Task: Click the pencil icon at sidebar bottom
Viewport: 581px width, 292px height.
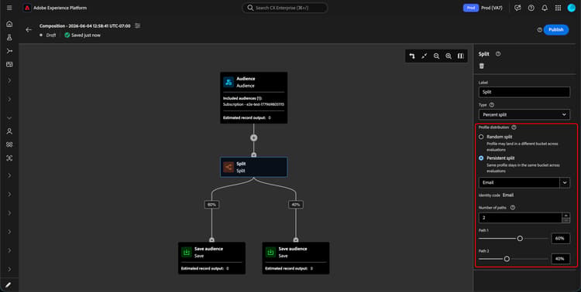Action: point(9,285)
